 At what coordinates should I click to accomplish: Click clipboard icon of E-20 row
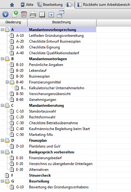[12, 164]
